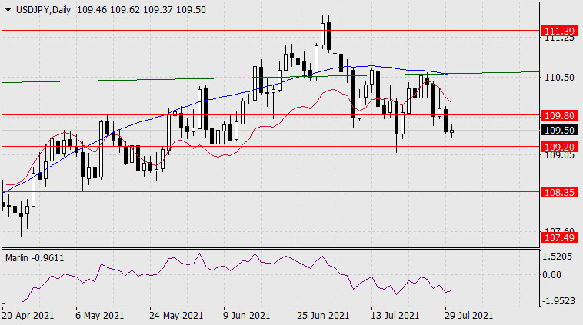Select the purple Marlin oscillator line endpoint
Screen dimensions: 583x325
pos(451,291)
